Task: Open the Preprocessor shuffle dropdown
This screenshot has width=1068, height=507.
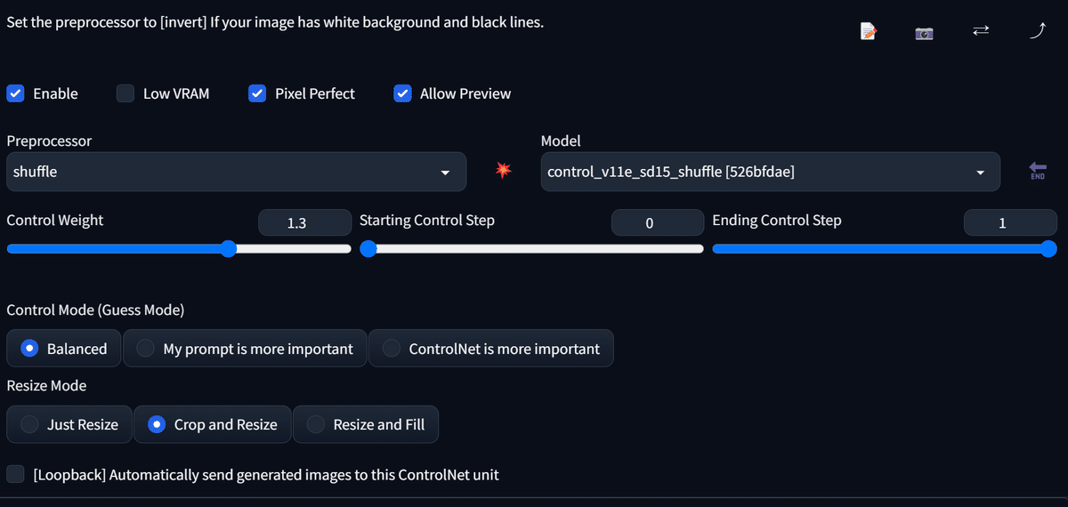Action: [236, 172]
